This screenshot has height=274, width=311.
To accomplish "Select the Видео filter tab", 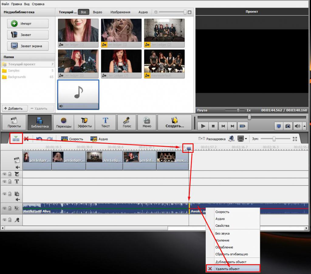I will [97, 12].
